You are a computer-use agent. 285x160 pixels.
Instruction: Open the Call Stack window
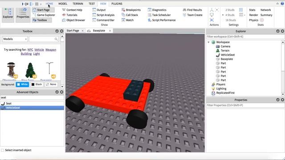coord(130,15)
